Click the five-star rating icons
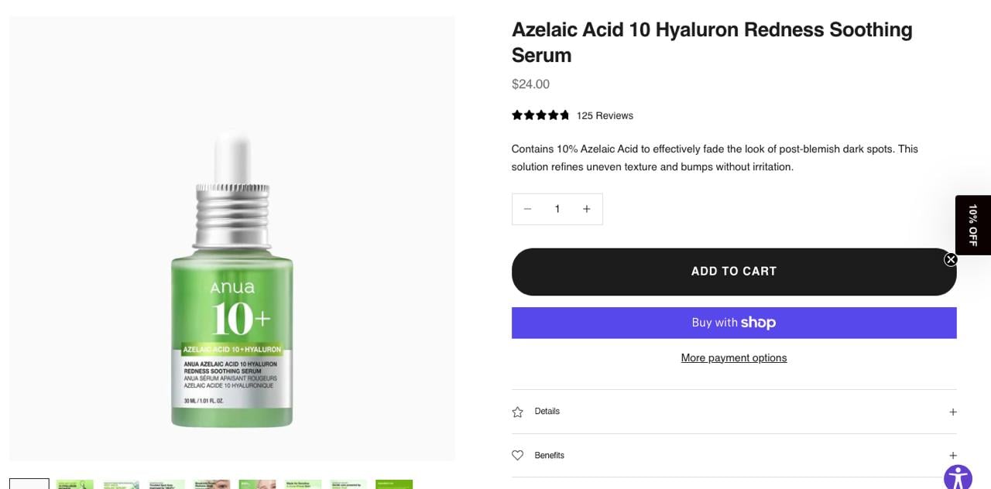 (x=540, y=115)
